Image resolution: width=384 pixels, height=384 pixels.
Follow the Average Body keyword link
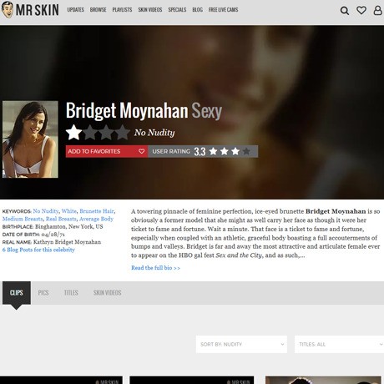point(96,219)
